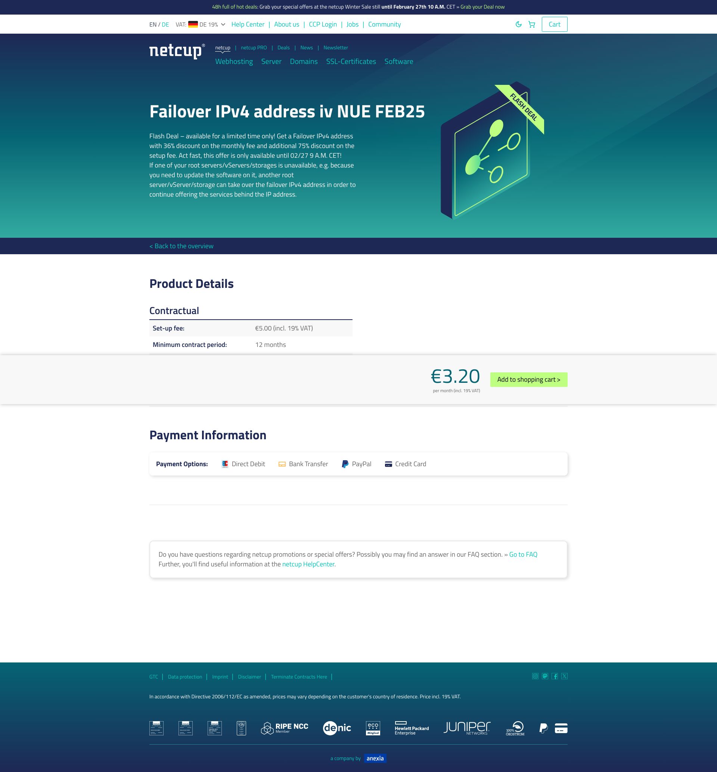Switch language to DE
The width and height of the screenshot is (717, 772).
165,24
